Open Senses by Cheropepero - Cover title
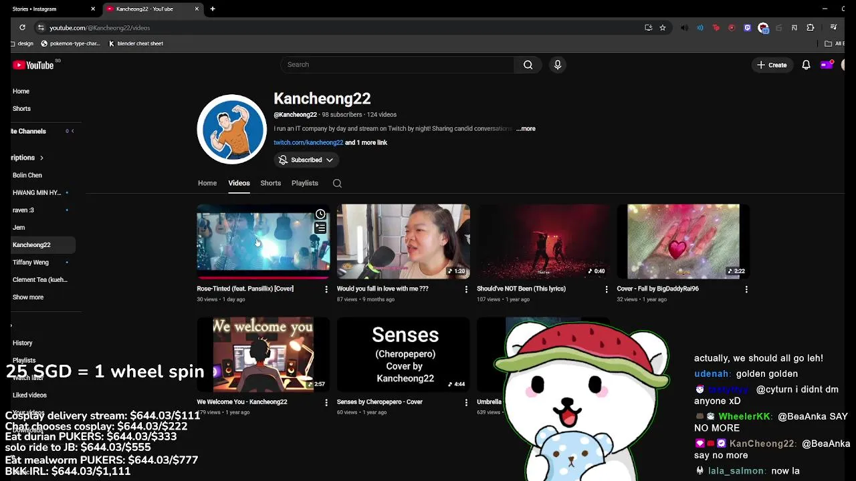856x481 pixels. [380, 402]
